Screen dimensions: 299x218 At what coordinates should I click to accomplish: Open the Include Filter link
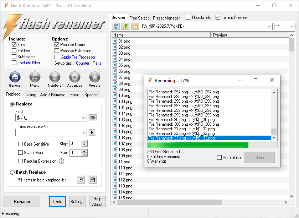click(29, 63)
